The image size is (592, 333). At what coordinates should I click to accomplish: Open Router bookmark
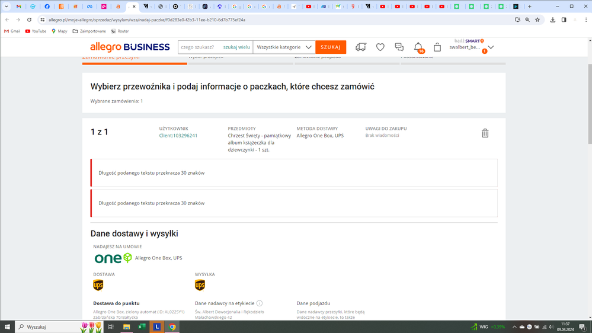pyautogui.click(x=120, y=31)
